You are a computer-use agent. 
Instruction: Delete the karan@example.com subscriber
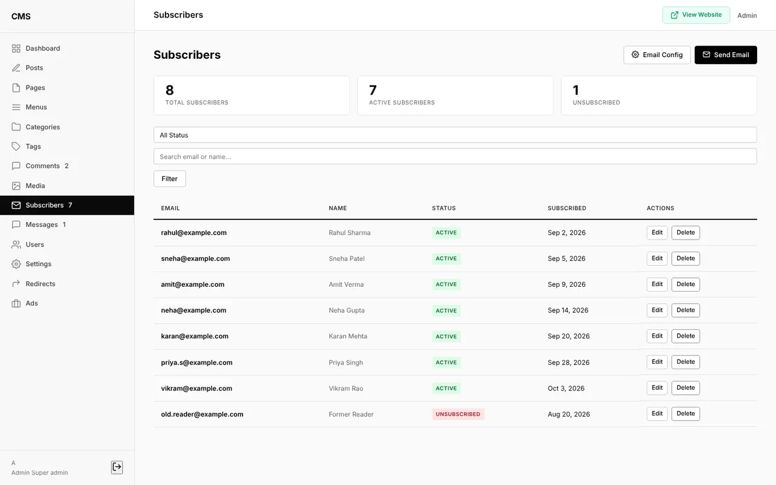pos(686,336)
